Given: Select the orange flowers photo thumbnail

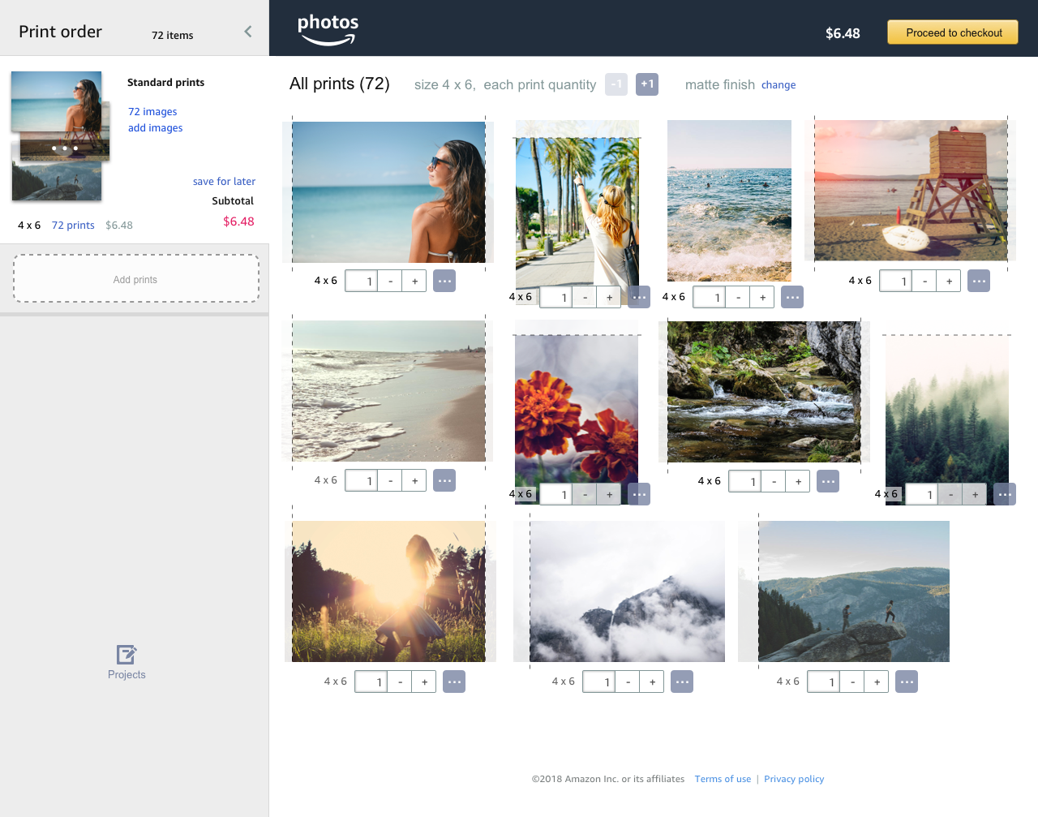Looking at the screenshot, I should pos(577,413).
